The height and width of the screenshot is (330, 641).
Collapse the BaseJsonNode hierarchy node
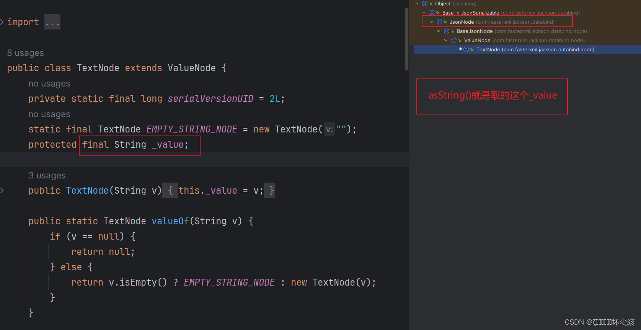point(439,31)
